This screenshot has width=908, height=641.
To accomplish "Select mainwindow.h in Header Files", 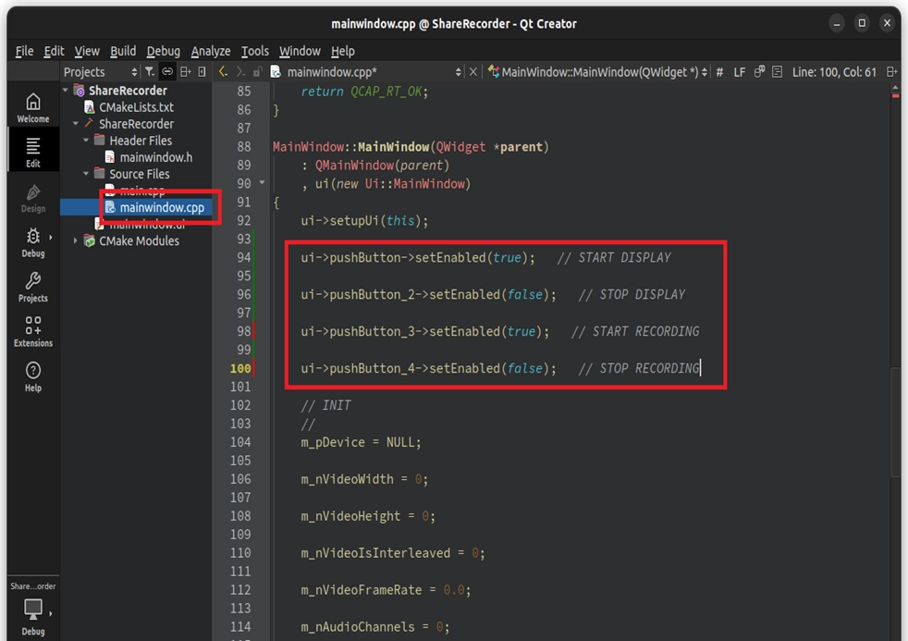I will coord(155,157).
